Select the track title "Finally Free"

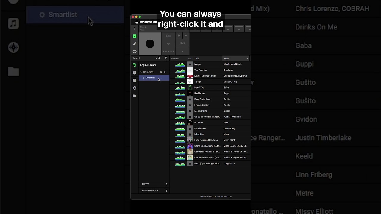coord(200,128)
